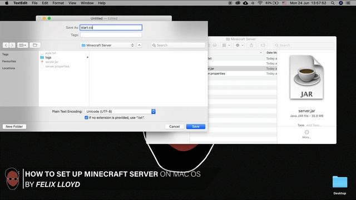Open the Format menu

(x=58, y=3)
